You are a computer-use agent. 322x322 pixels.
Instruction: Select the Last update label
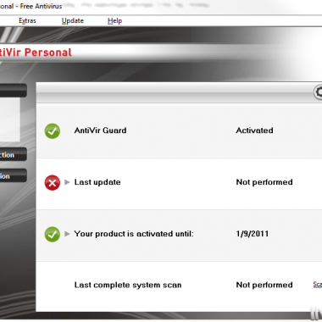(x=97, y=182)
